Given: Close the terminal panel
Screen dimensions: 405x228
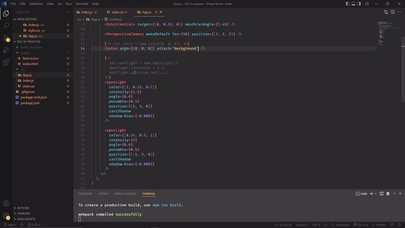Looking at the screenshot, I should tap(401, 194).
